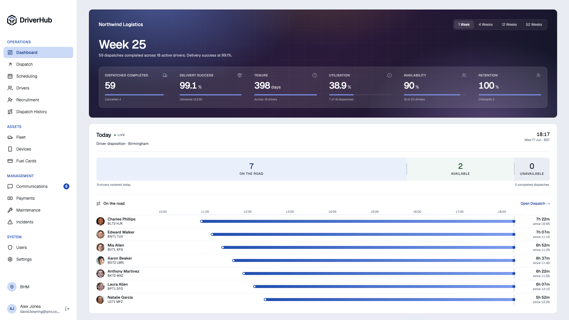Select the 7 On The Road segment
This screenshot has height=320, width=569.
(x=251, y=169)
